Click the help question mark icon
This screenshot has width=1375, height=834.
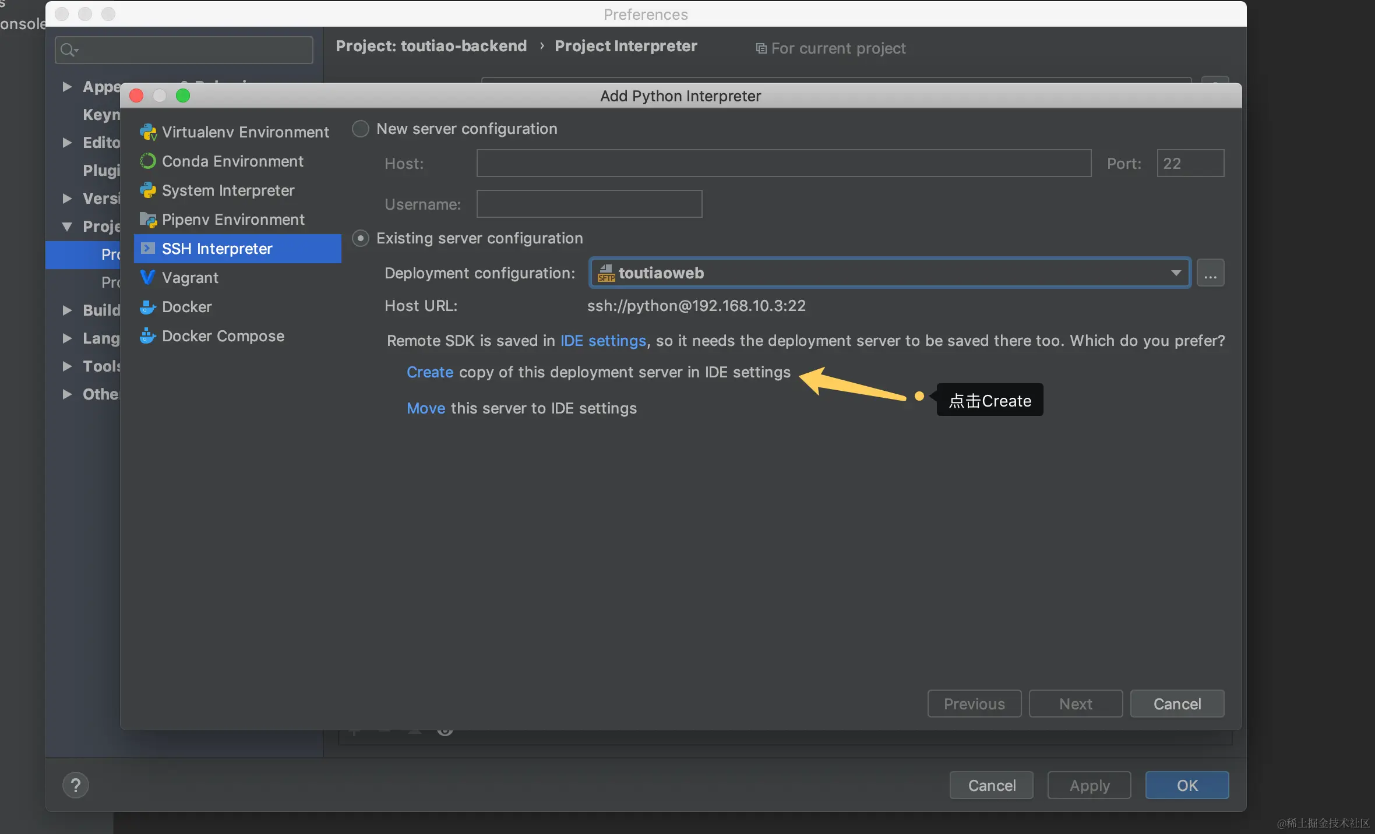click(76, 785)
